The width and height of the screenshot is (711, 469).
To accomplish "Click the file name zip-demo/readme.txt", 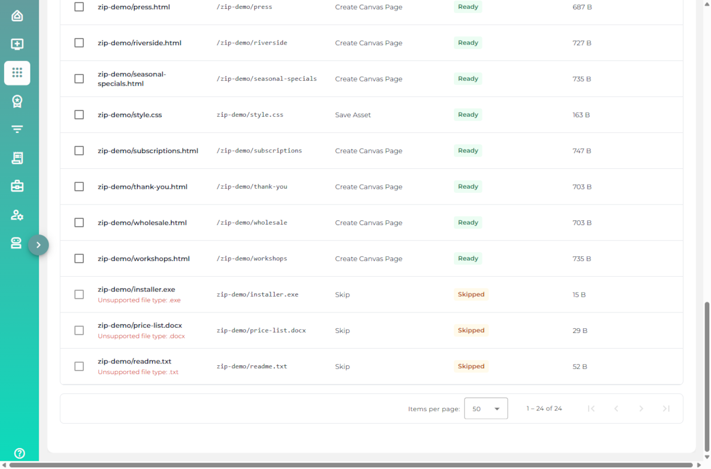I will click(x=135, y=361).
